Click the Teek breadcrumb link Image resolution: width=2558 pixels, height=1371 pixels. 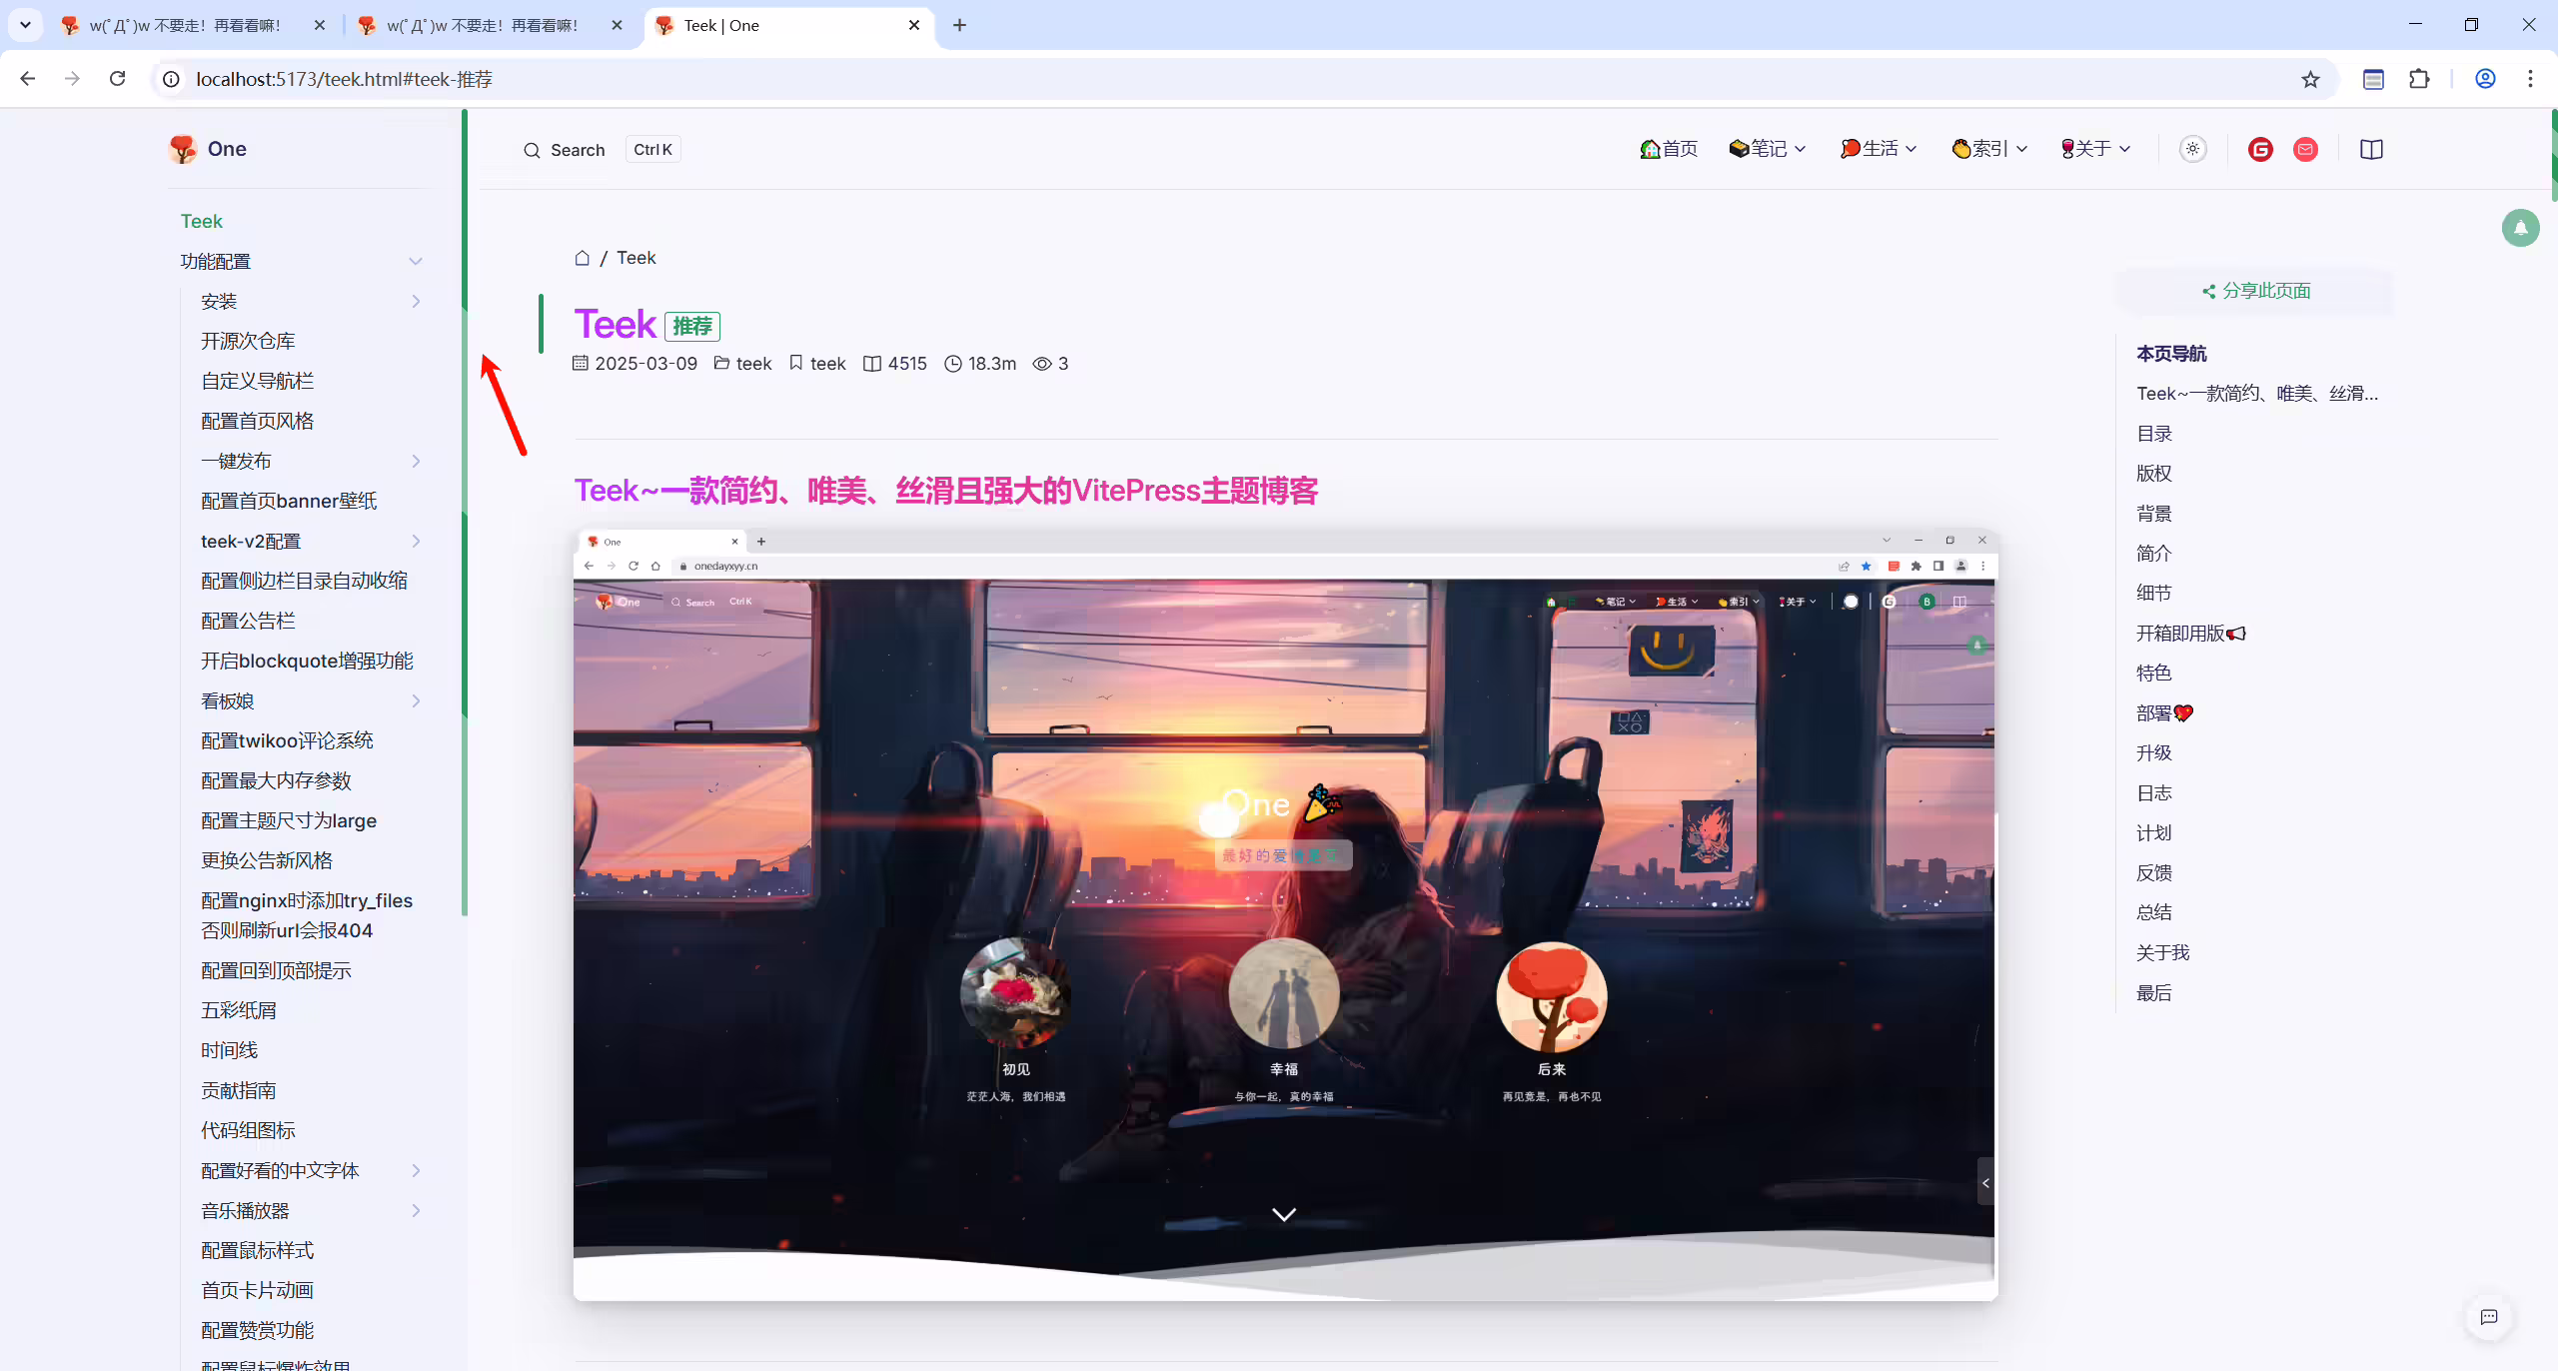(x=636, y=258)
